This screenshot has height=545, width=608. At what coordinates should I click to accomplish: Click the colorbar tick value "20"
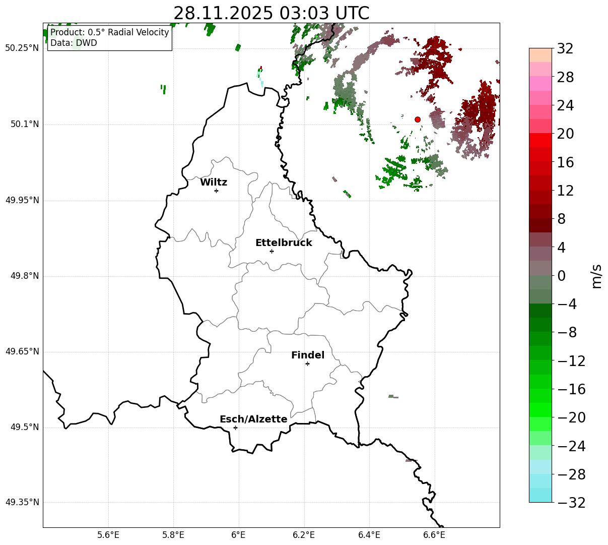coord(565,134)
